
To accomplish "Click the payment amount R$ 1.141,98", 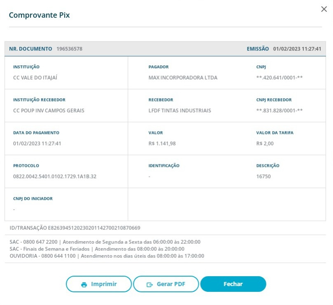I will point(162,143).
